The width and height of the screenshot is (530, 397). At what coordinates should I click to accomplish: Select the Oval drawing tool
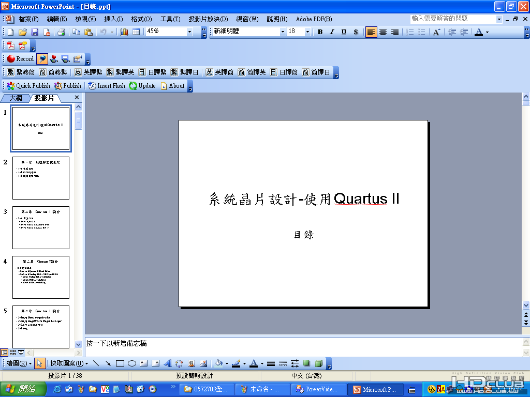click(132, 363)
